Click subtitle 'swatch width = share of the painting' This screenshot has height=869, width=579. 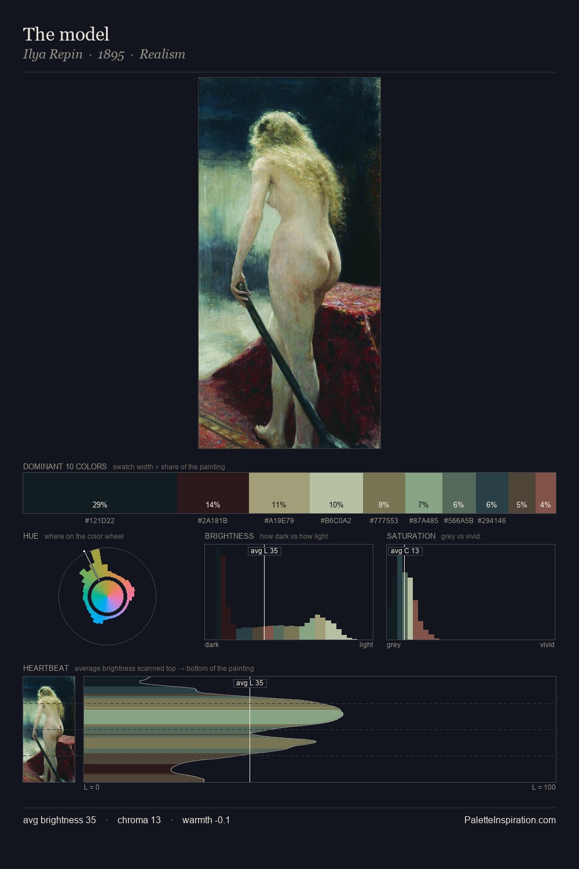pos(169,467)
